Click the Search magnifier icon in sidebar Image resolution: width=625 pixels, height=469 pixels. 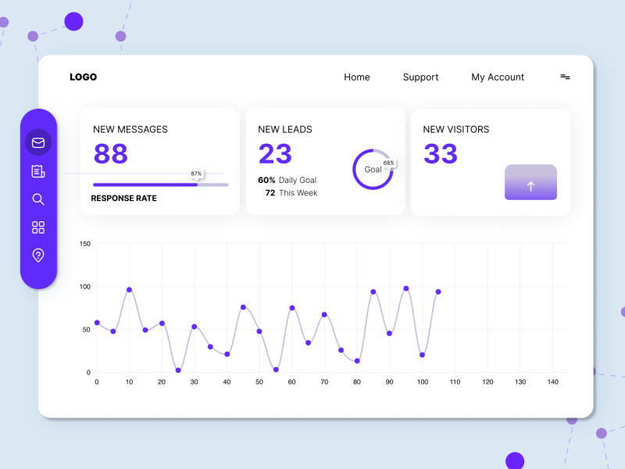pos(38,199)
